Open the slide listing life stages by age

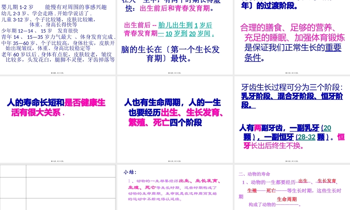[58, 37]
